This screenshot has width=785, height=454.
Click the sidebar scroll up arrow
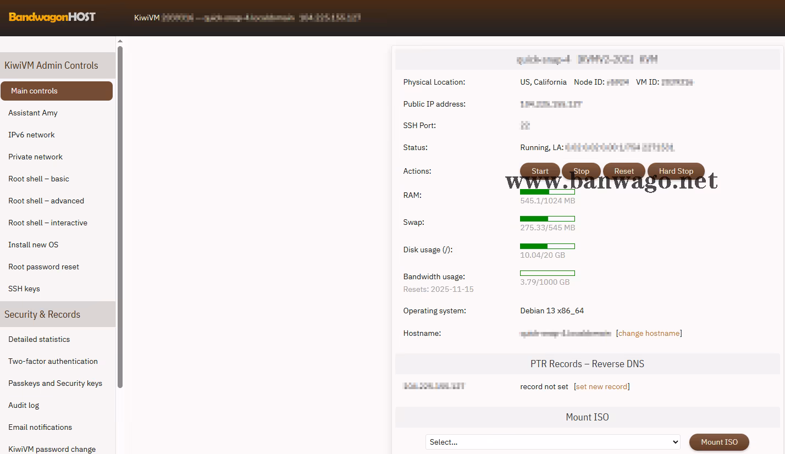[120, 41]
